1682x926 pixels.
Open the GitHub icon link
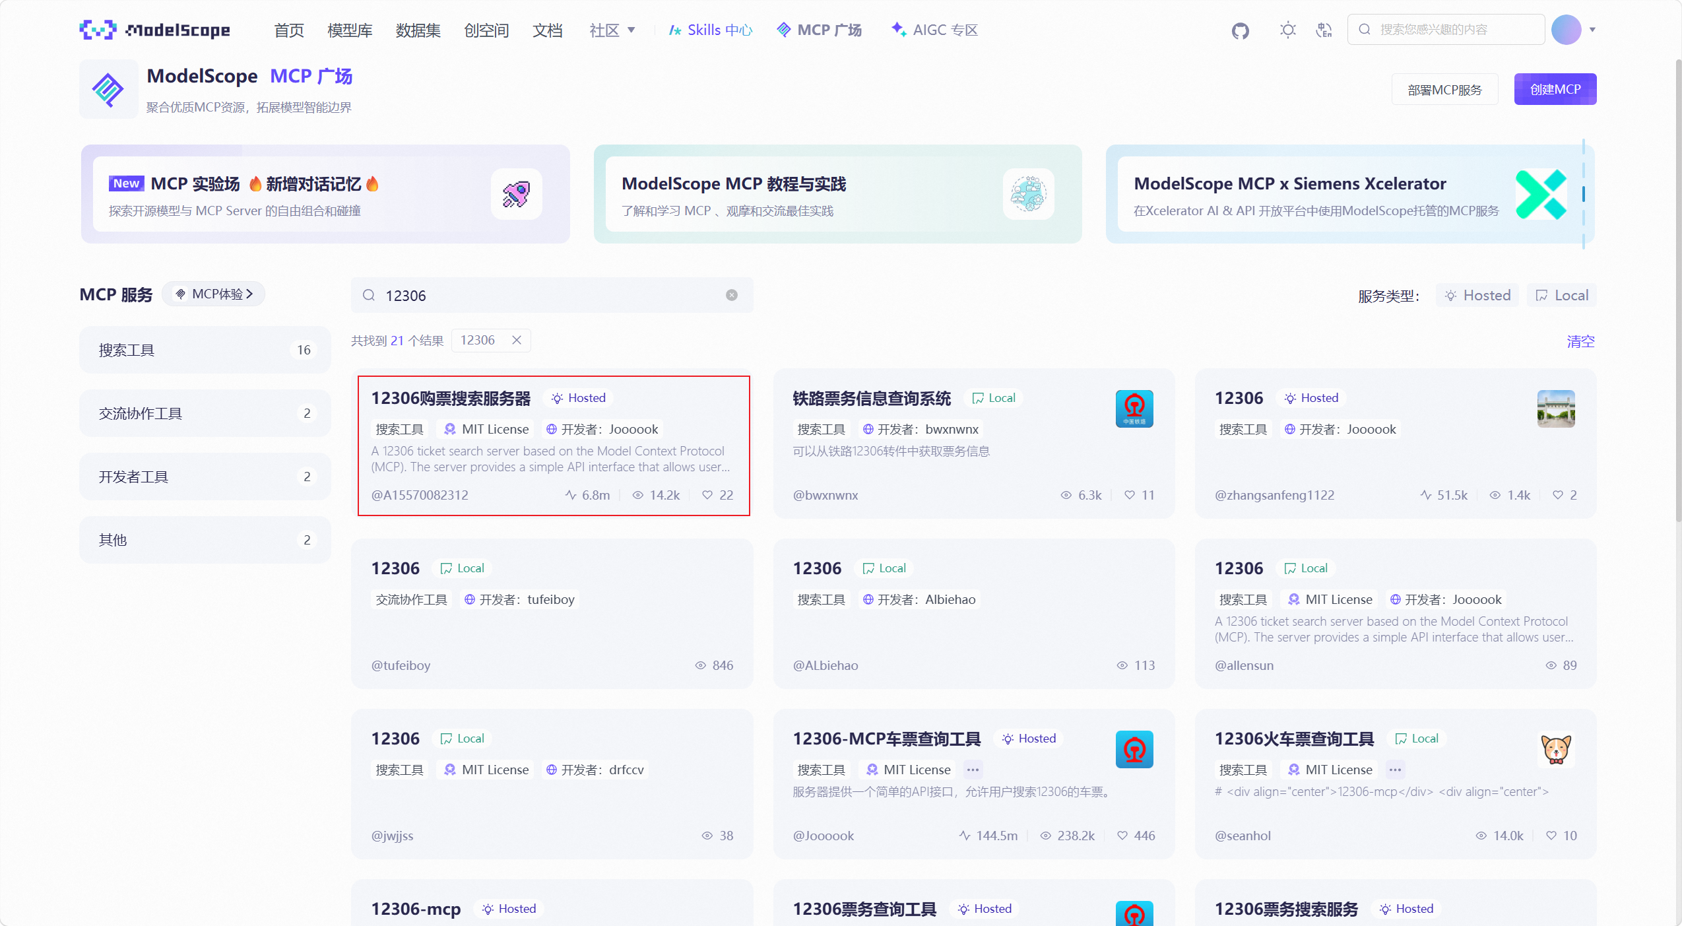tap(1240, 30)
